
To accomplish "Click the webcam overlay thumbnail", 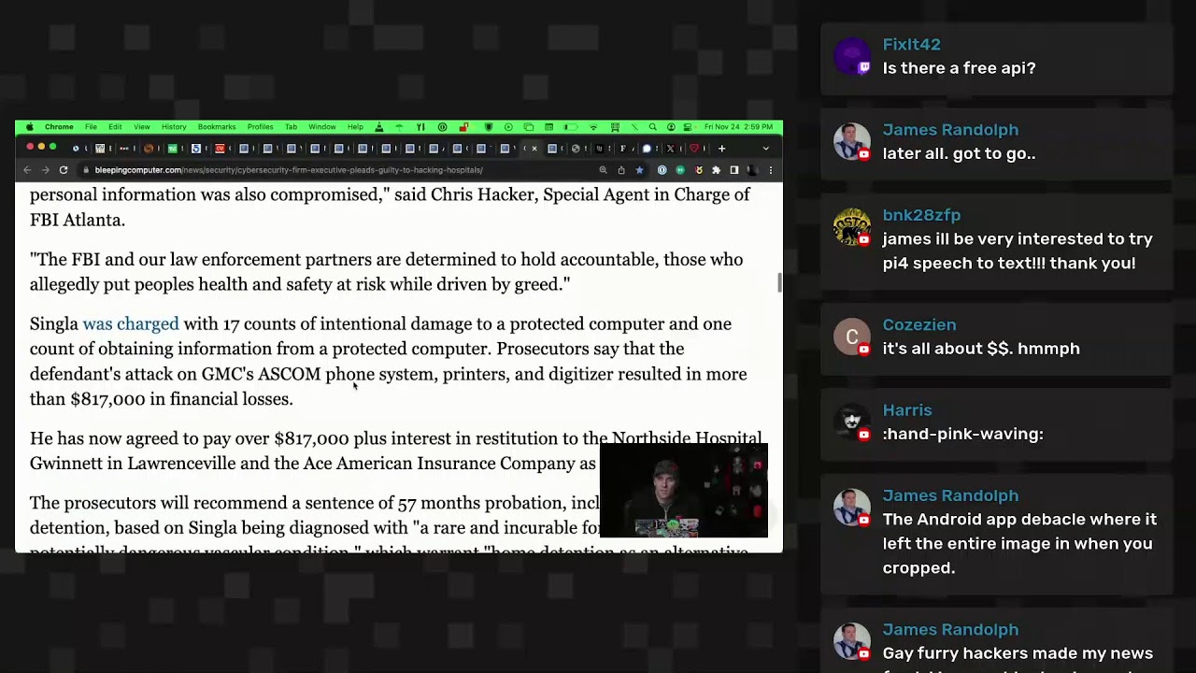I will (x=683, y=491).
